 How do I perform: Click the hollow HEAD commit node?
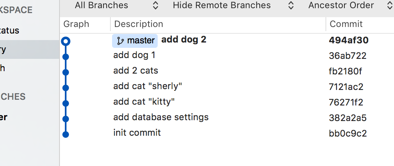tap(66, 41)
